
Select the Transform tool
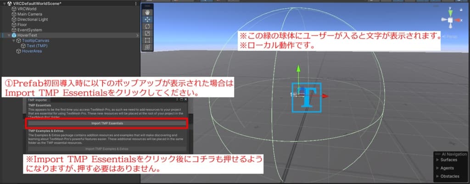point(147,47)
